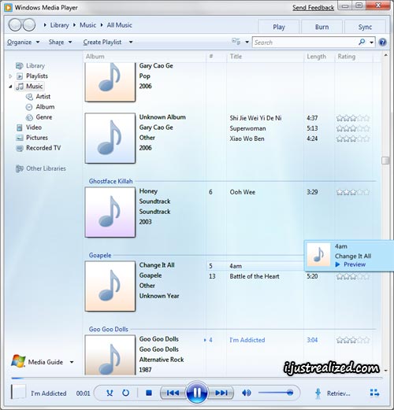Image resolution: width=394 pixels, height=410 pixels.
Task: Open dropdown arrow before All Music breadcrumb
Action: [x=102, y=25]
